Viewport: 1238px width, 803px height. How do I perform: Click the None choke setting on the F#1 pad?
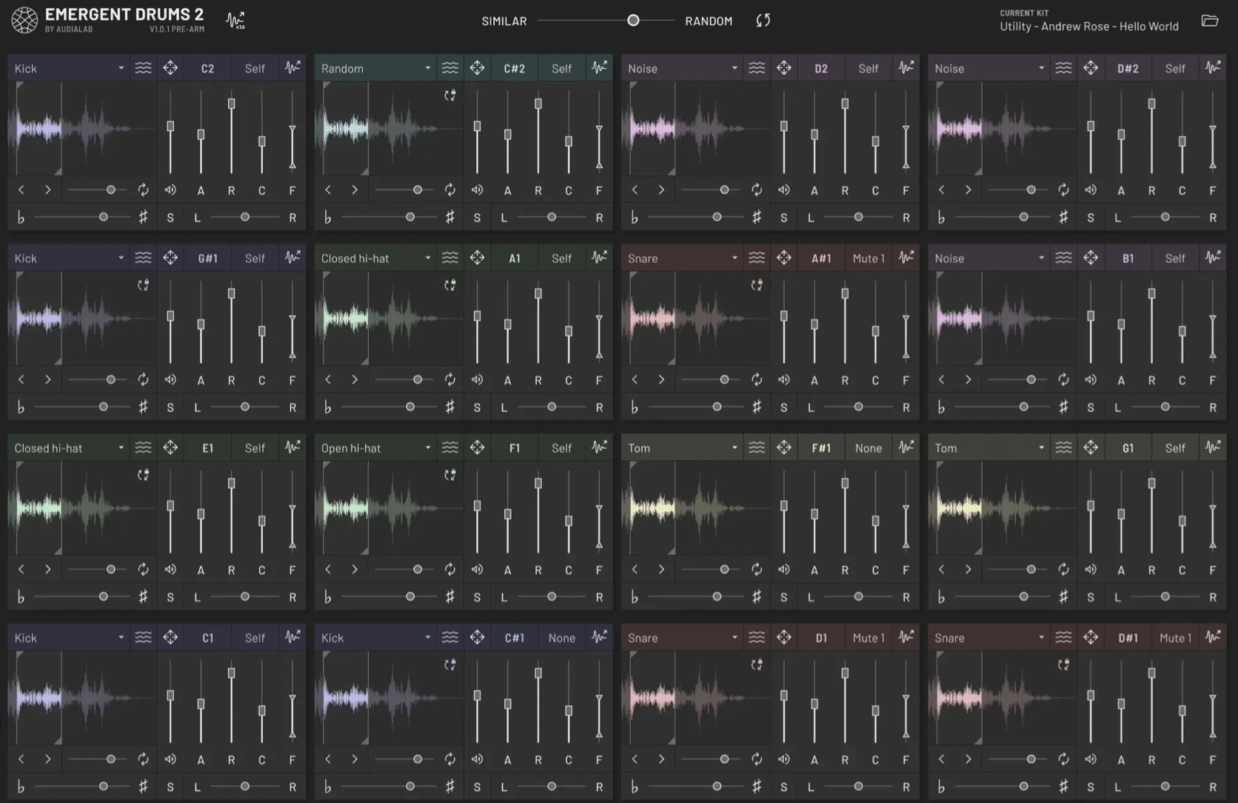pos(869,447)
